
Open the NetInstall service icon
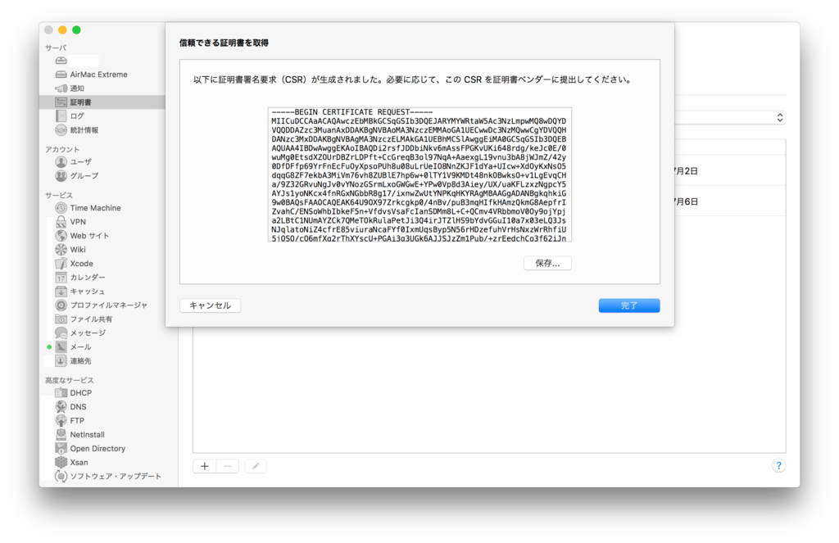pyautogui.click(x=61, y=434)
